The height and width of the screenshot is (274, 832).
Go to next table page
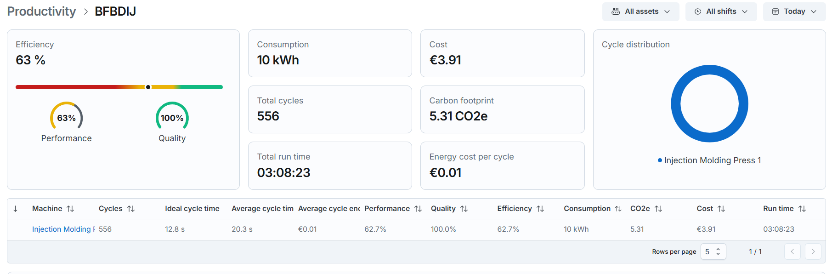813,251
